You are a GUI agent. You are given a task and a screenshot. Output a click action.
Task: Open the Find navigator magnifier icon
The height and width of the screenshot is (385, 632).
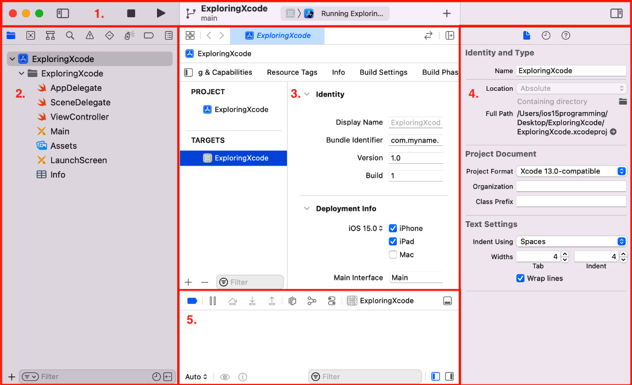pyautogui.click(x=70, y=36)
